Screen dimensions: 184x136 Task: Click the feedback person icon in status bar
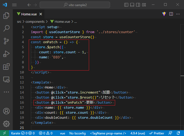pyautogui.click(x=170, y=133)
